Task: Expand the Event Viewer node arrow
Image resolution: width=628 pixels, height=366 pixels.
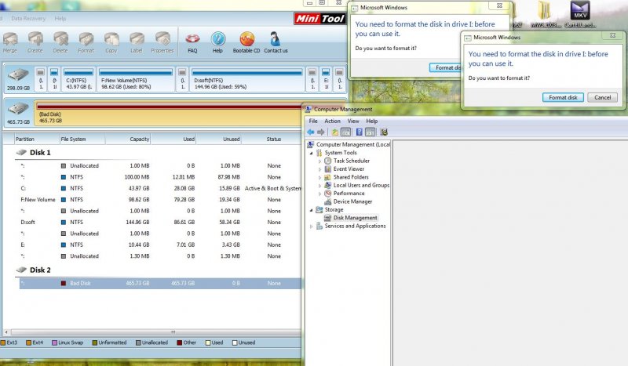Action: (319, 169)
